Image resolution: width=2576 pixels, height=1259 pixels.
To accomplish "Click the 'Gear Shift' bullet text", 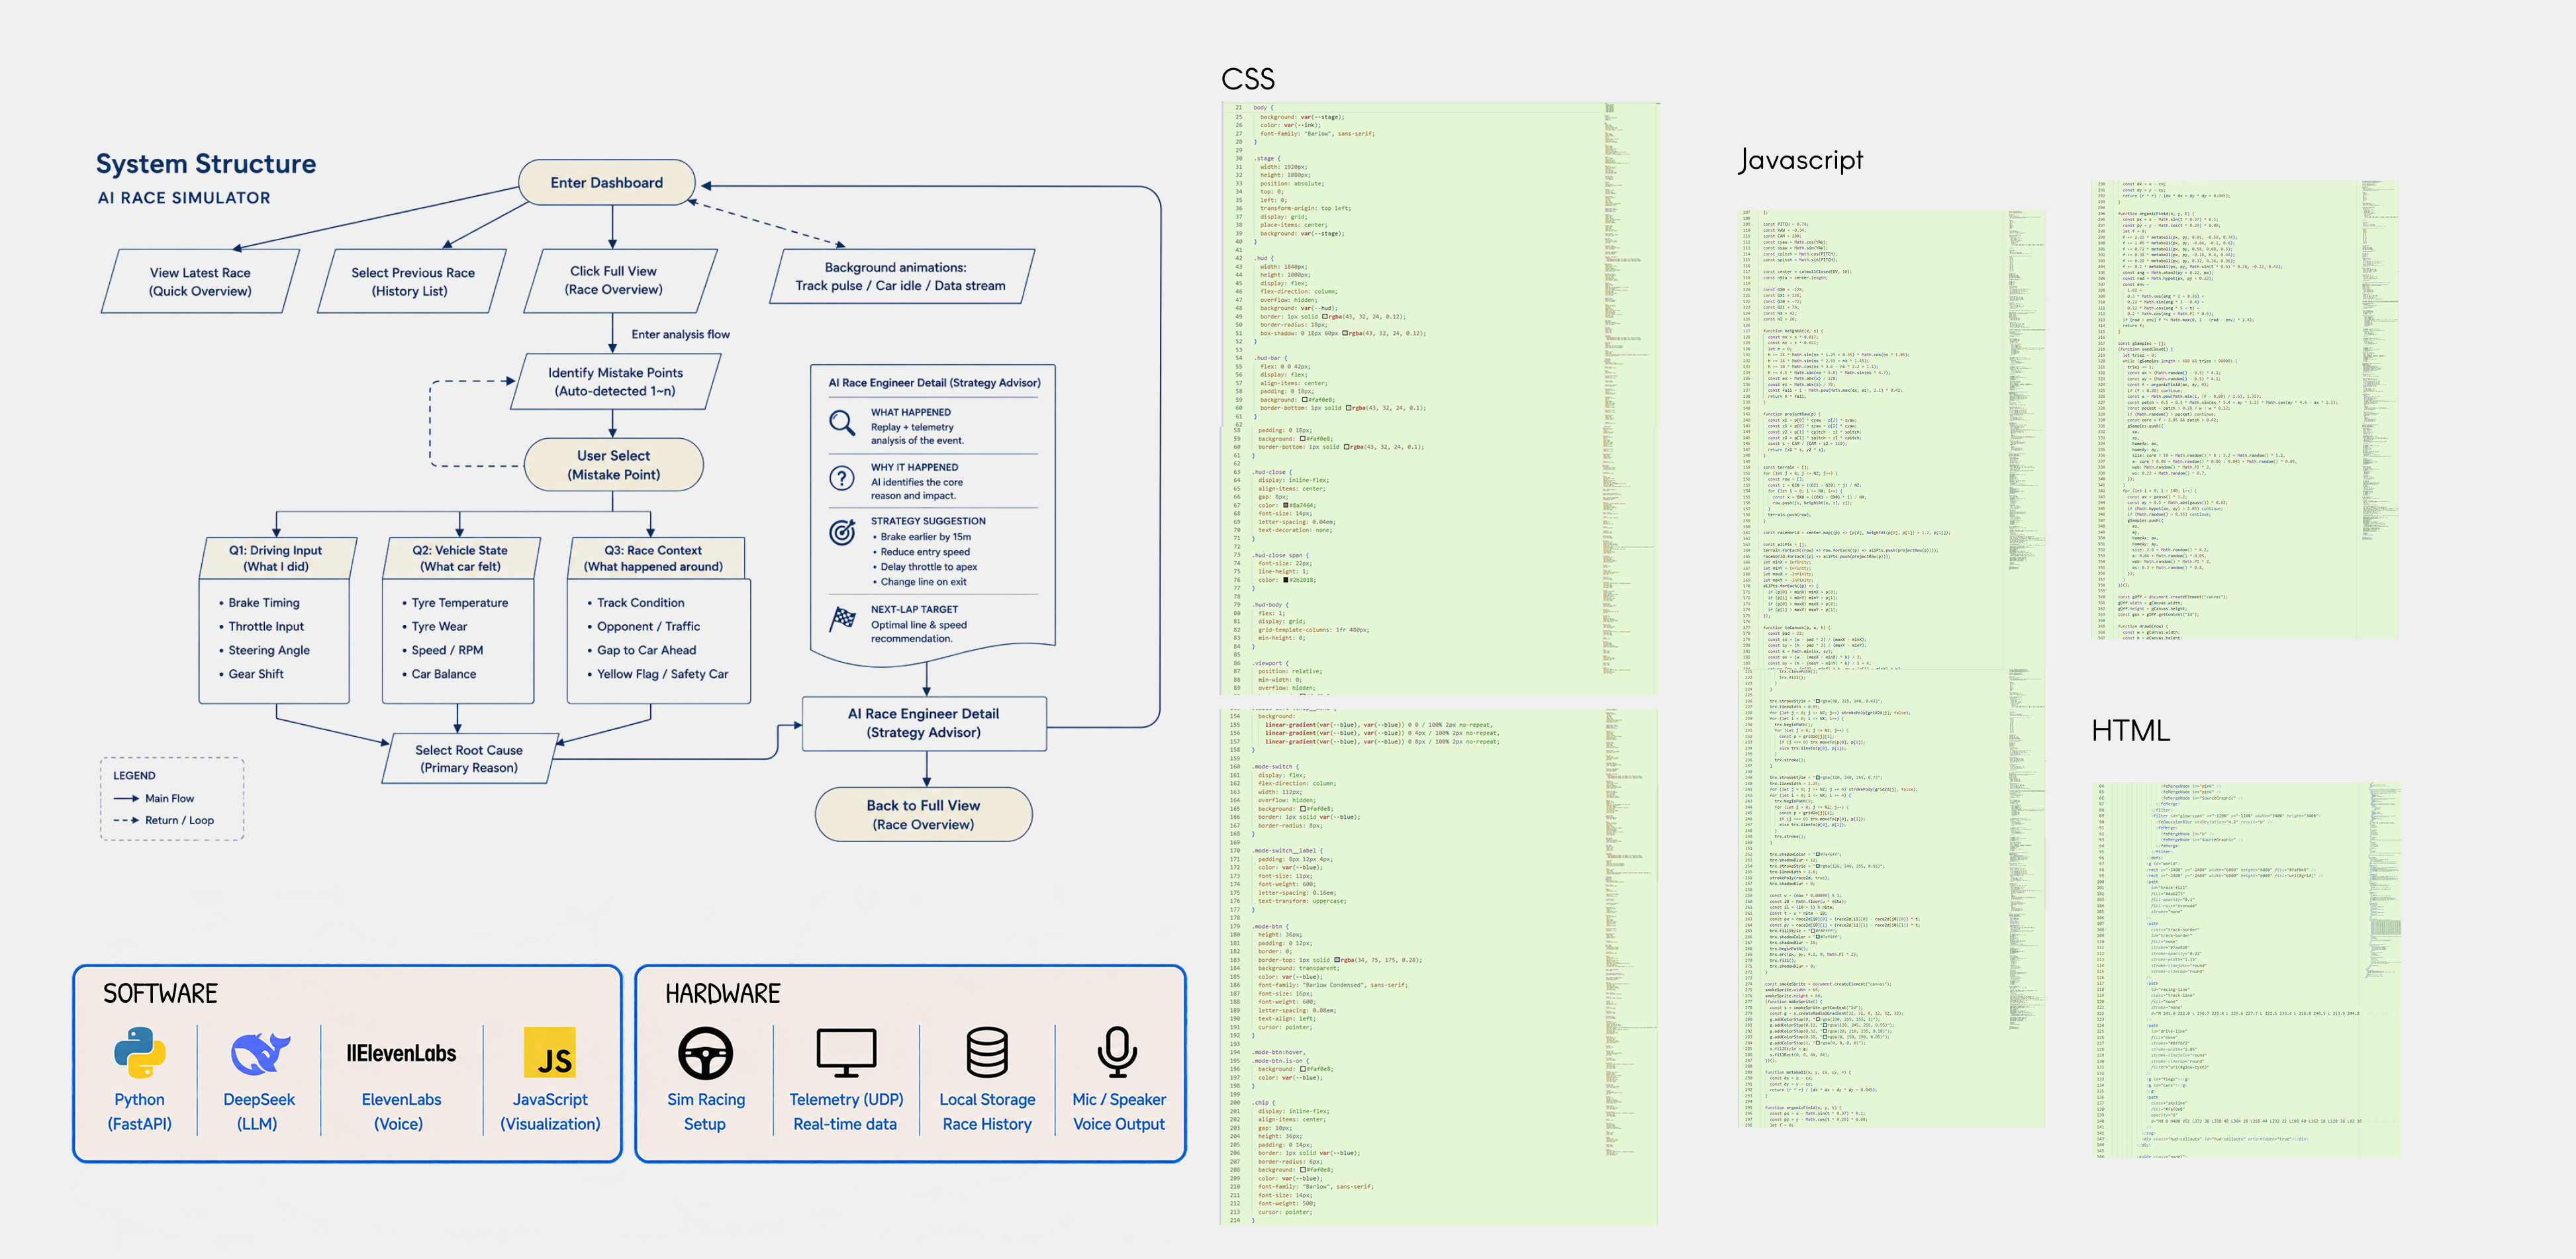I will pyautogui.click(x=256, y=674).
